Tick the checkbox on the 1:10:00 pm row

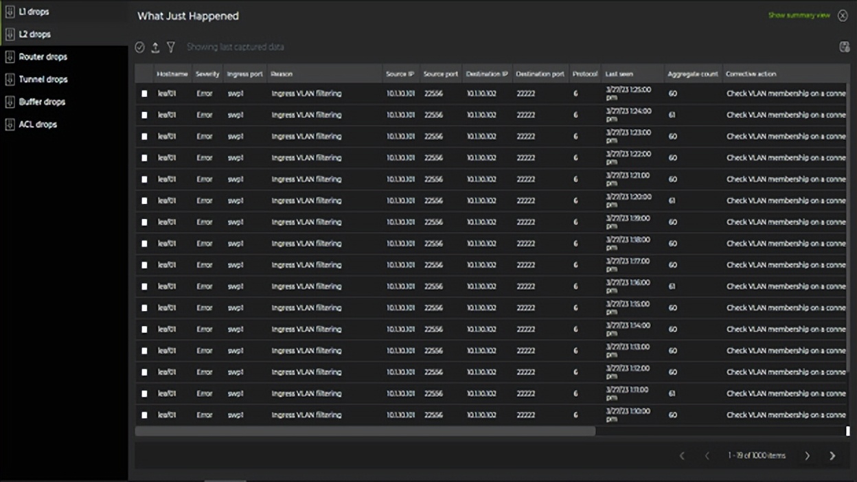point(144,415)
